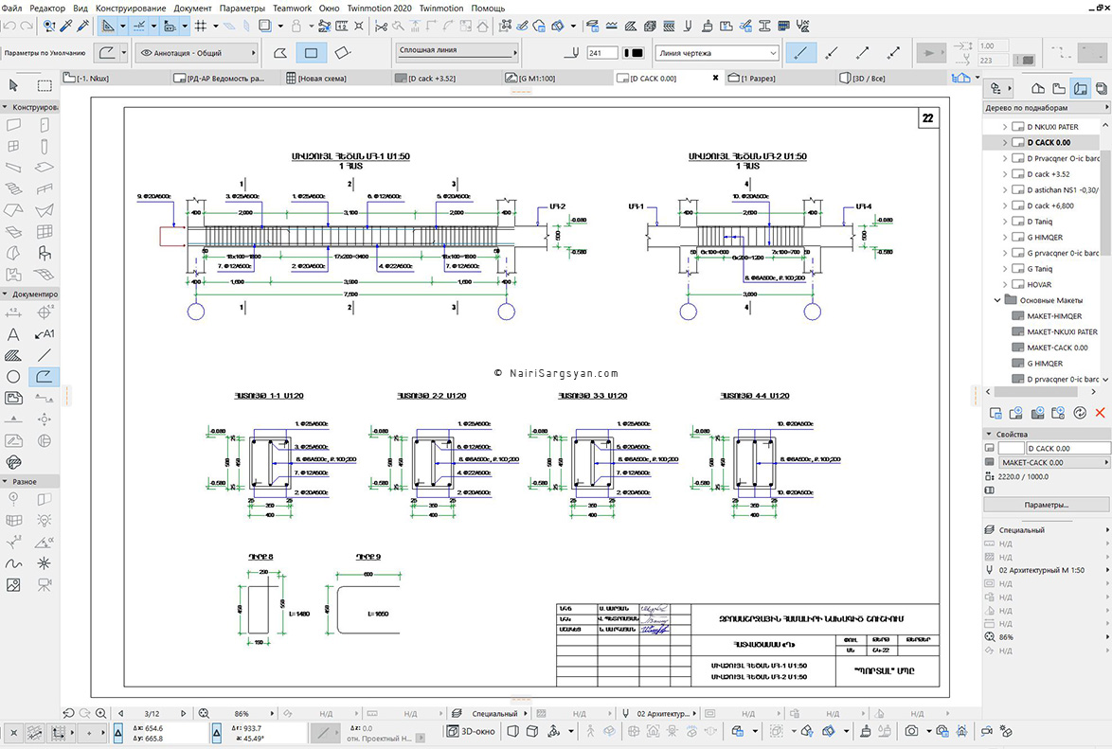Collapse the Основные Макеты folder

point(997,300)
